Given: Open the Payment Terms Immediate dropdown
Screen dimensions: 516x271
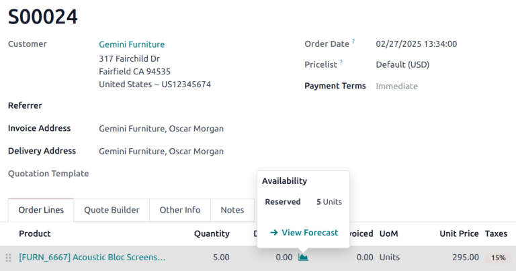Looking at the screenshot, I should coord(396,86).
